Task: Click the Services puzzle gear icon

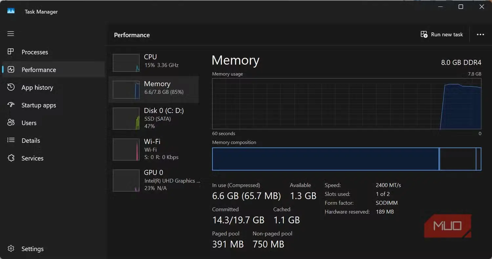Action: (x=11, y=158)
